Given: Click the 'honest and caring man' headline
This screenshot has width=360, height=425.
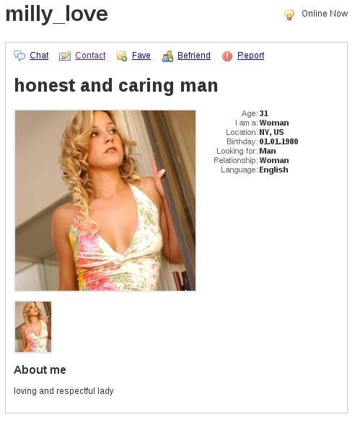Looking at the screenshot, I should click(116, 86).
